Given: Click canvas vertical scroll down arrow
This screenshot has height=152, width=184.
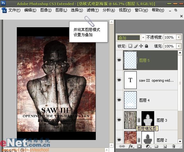Looking at the screenshot, I should click(x=111, y=145).
